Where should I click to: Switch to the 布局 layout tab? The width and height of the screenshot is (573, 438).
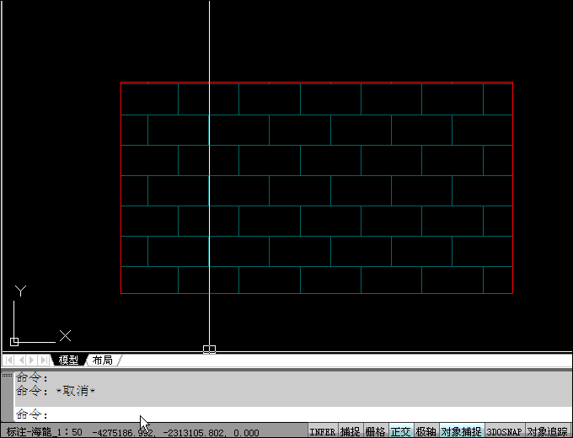103,361
